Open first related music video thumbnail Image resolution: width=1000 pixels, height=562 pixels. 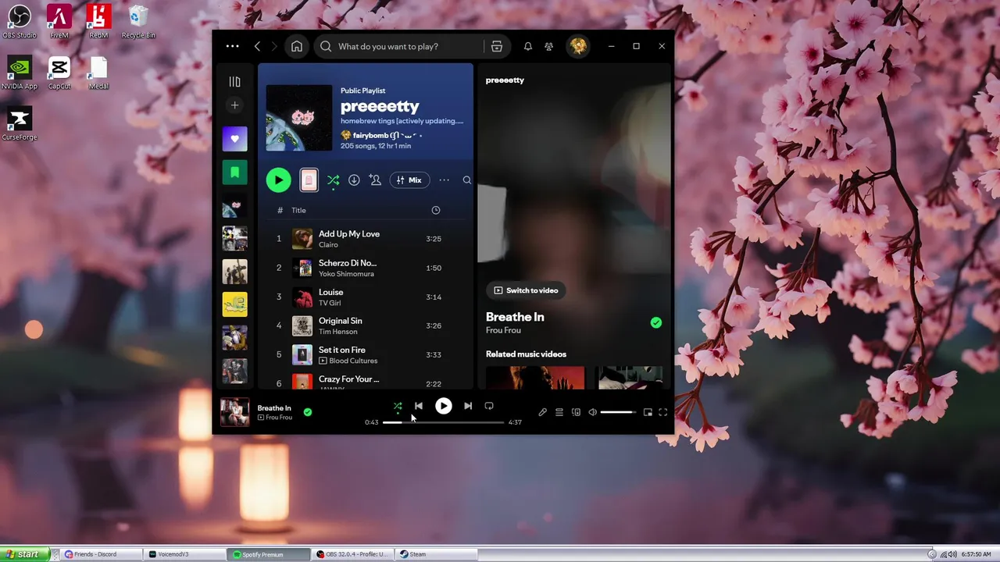[x=535, y=377]
